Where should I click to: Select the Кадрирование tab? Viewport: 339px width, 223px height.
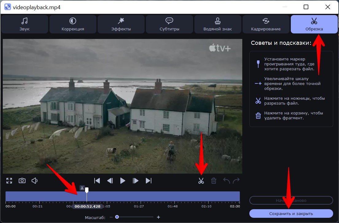coord(266,24)
